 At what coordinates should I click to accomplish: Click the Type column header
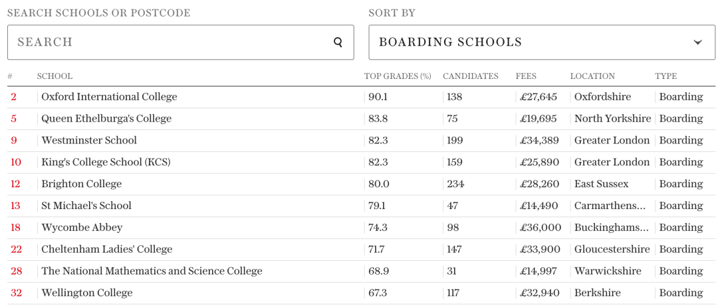(x=665, y=76)
